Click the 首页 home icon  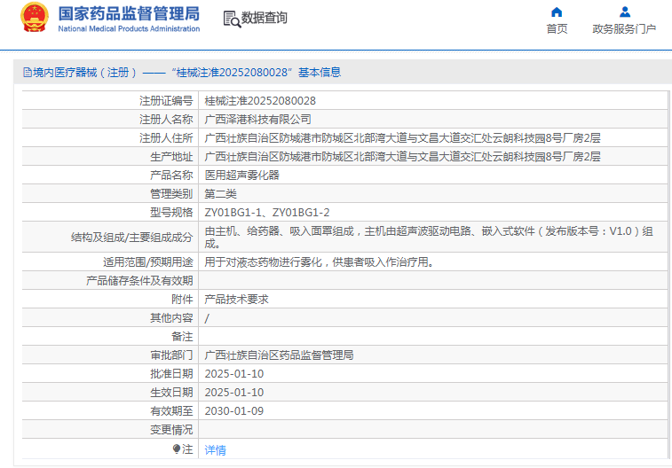557,12
